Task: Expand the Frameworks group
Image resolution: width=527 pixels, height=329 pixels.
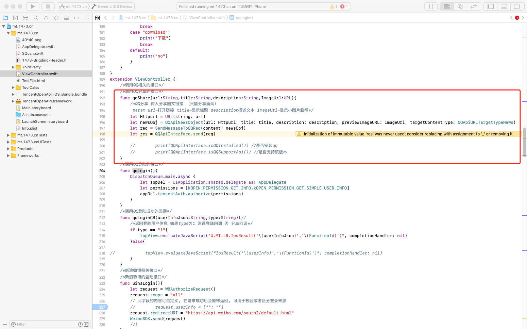Action: (8, 155)
